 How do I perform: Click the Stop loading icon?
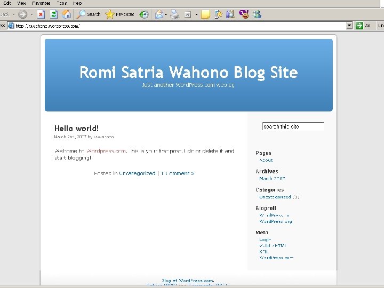point(41,14)
